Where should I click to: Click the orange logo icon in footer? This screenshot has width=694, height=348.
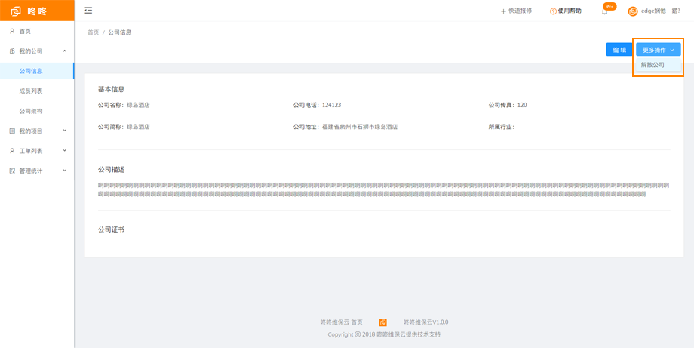[x=383, y=322]
